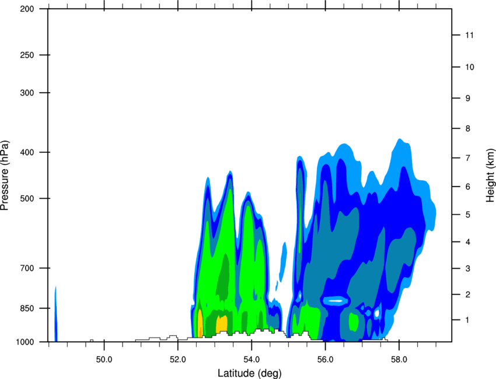The height and width of the screenshot is (379, 496).
Task: Click the narrow blue streak near latitude 48.7
Action: [55, 314]
